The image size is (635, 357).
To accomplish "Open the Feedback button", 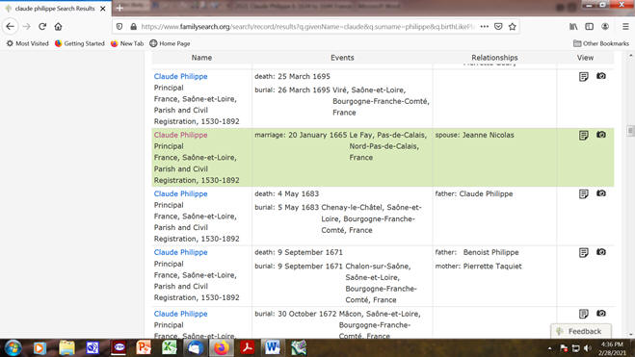I will (x=581, y=331).
